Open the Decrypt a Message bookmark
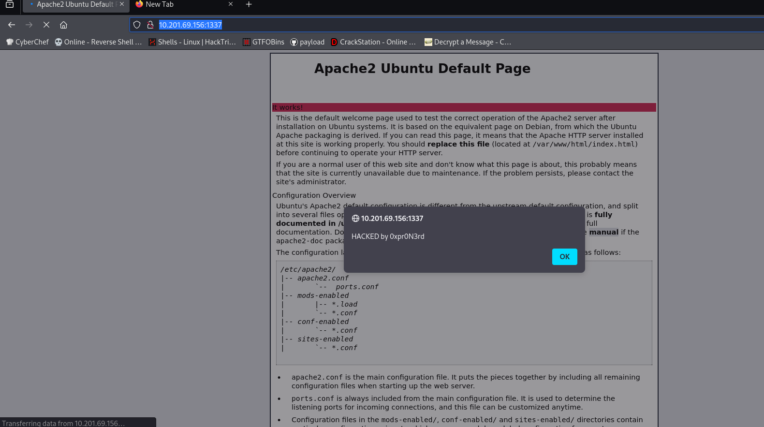 point(468,42)
